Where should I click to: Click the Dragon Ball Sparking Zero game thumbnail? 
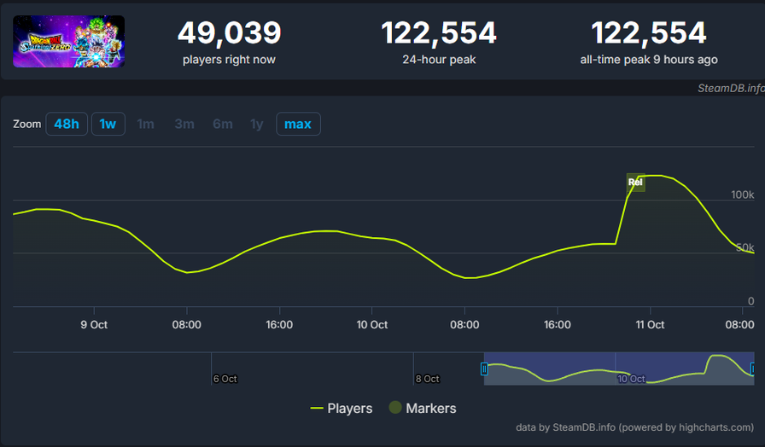[69, 41]
